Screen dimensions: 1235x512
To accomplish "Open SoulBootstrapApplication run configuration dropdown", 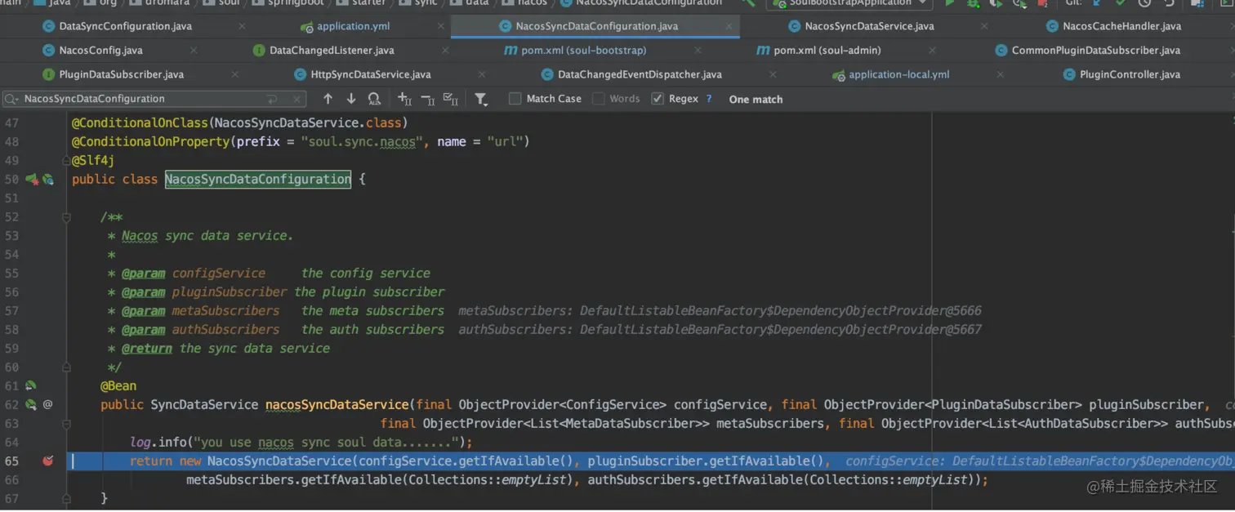I will (849, 3).
